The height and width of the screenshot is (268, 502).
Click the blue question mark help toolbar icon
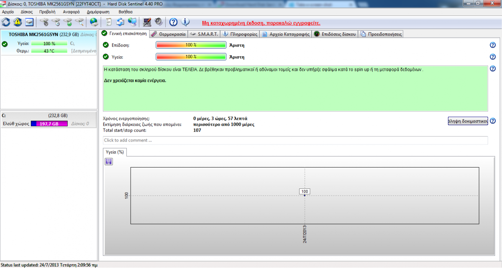[174, 22]
